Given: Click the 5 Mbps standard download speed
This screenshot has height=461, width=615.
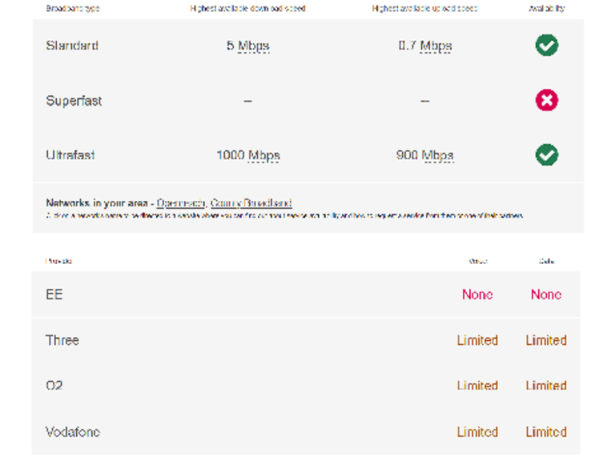Looking at the screenshot, I should (x=247, y=46).
